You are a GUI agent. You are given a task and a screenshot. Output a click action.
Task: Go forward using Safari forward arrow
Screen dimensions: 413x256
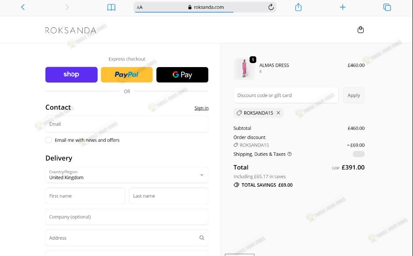click(x=67, y=7)
